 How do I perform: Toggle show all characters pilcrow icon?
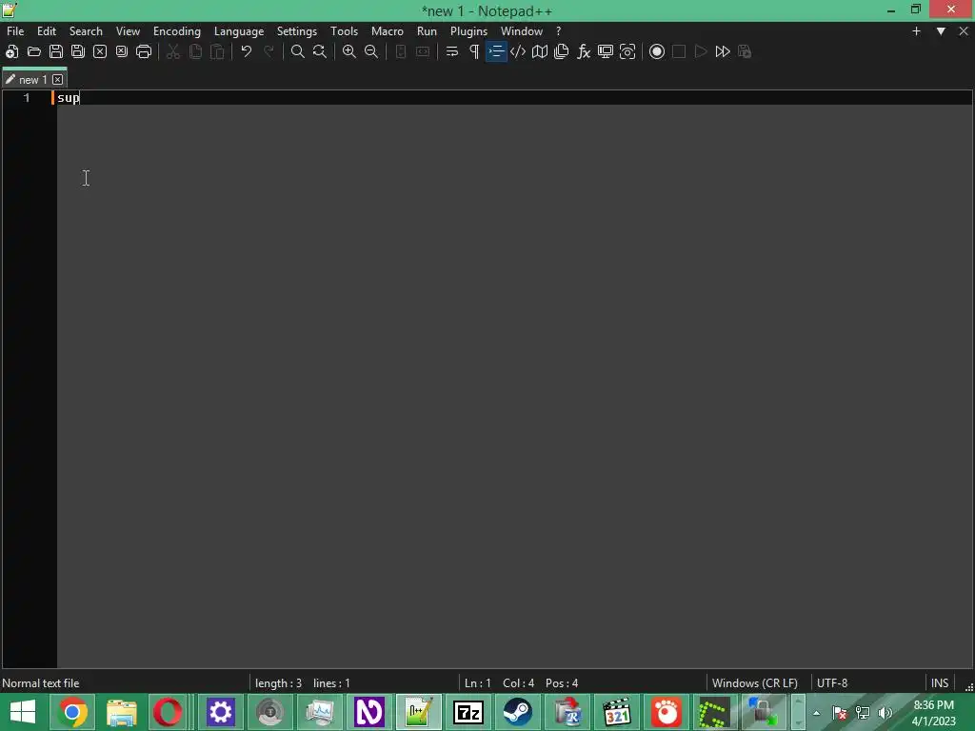(x=474, y=51)
